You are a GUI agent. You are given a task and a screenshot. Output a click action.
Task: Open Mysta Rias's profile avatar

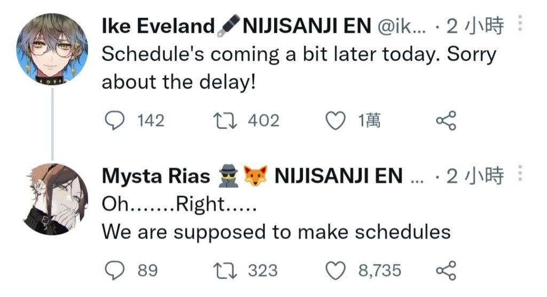click(x=52, y=199)
